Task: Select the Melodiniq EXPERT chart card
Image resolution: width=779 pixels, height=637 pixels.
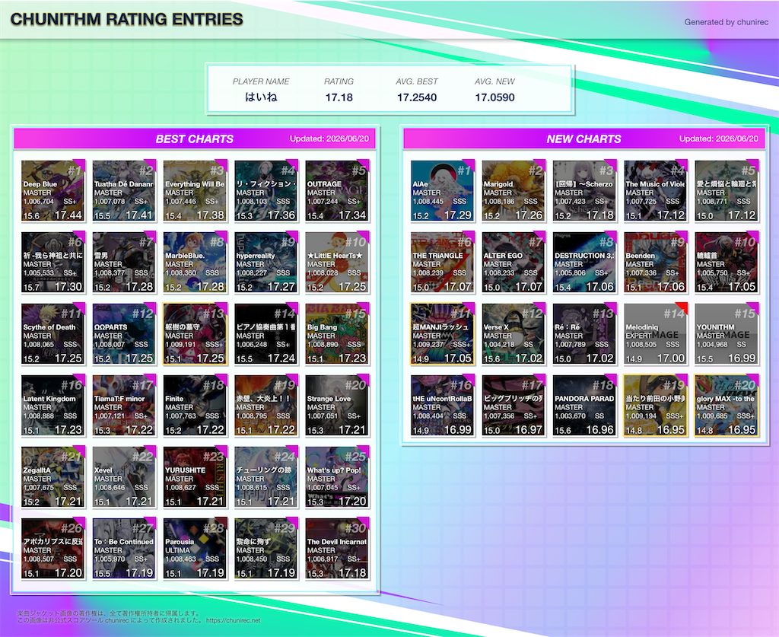Action: pos(656,334)
